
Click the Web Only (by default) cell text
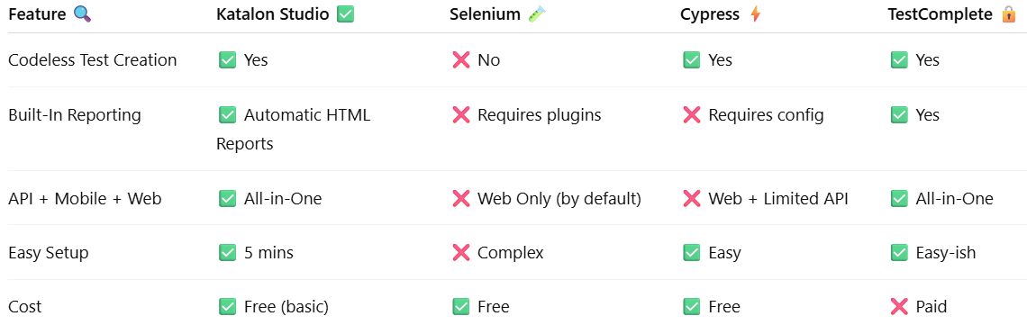click(559, 198)
